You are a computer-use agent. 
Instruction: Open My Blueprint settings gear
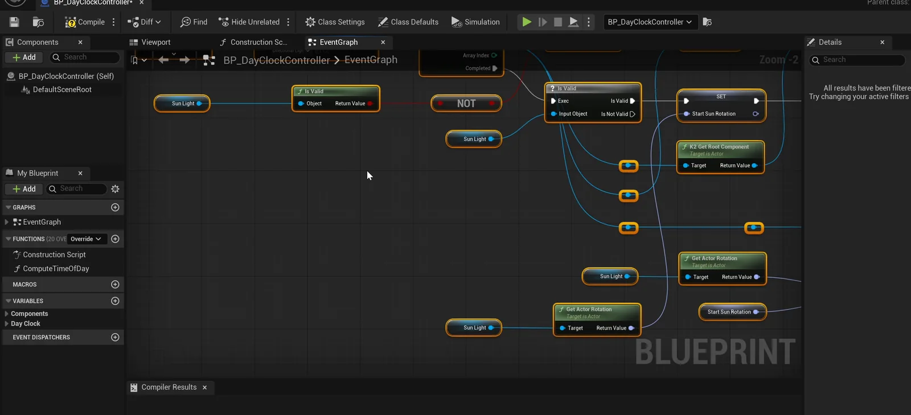click(x=115, y=189)
